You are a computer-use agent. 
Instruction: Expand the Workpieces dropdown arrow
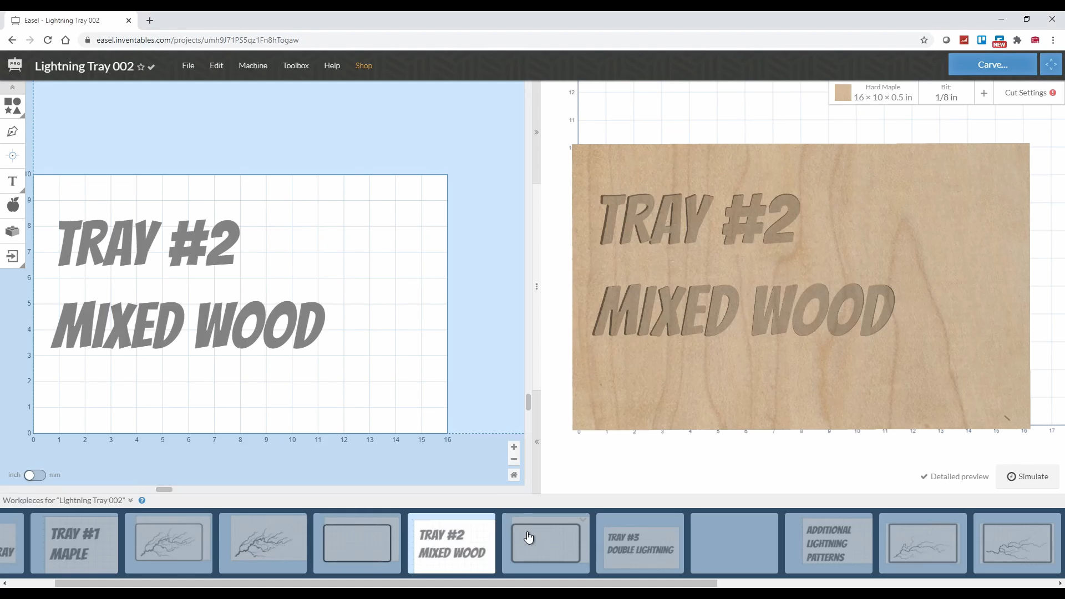tap(131, 500)
